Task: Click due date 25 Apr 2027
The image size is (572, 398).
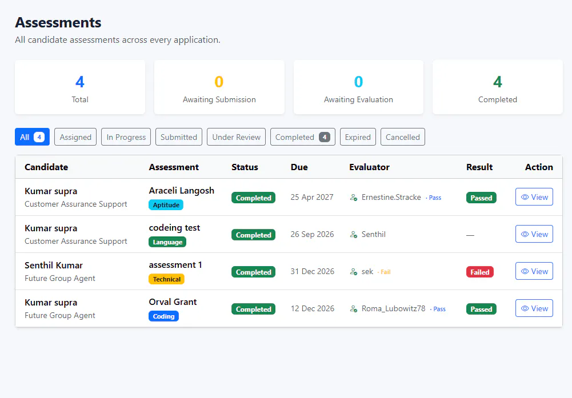Action: click(312, 197)
